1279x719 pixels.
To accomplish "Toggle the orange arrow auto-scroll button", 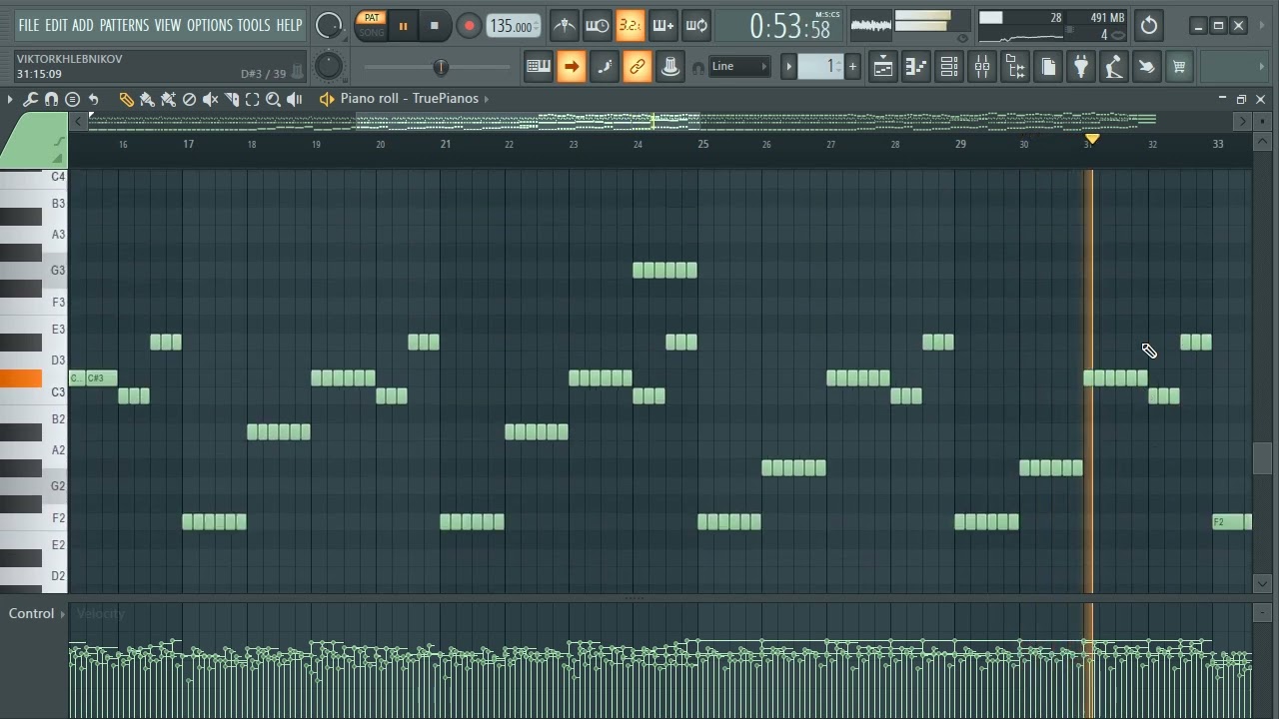I will tap(572, 67).
